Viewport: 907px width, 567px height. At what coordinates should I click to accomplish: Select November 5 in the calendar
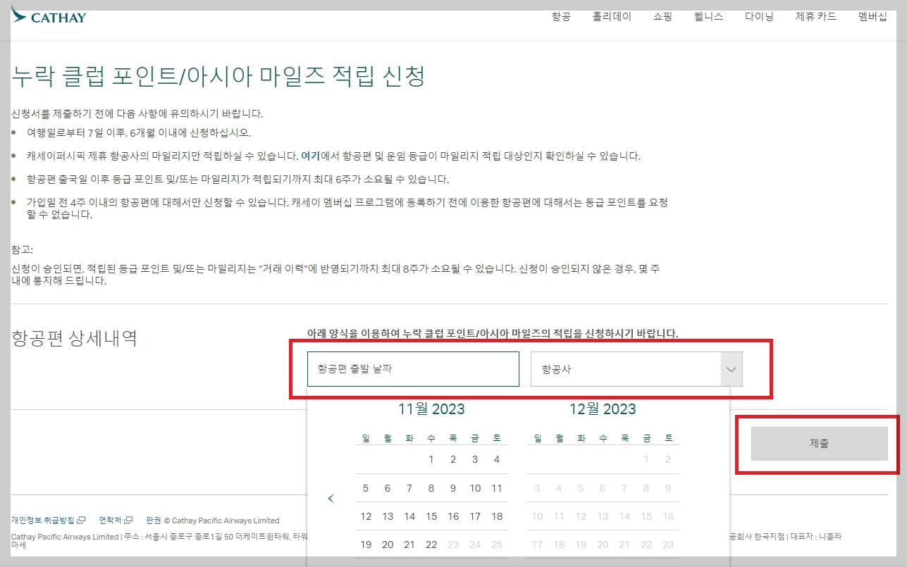[x=366, y=488]
